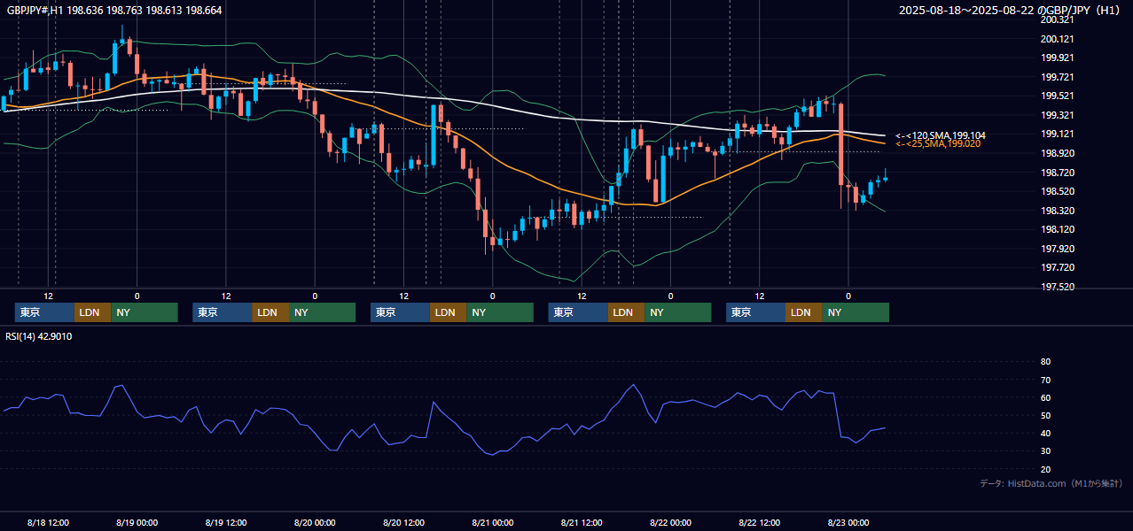
Task: Click price axis value 198.120
Action: tap(1058, 229)
